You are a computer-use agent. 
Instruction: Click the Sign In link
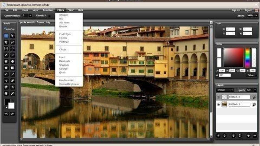(x=248, y=10)
